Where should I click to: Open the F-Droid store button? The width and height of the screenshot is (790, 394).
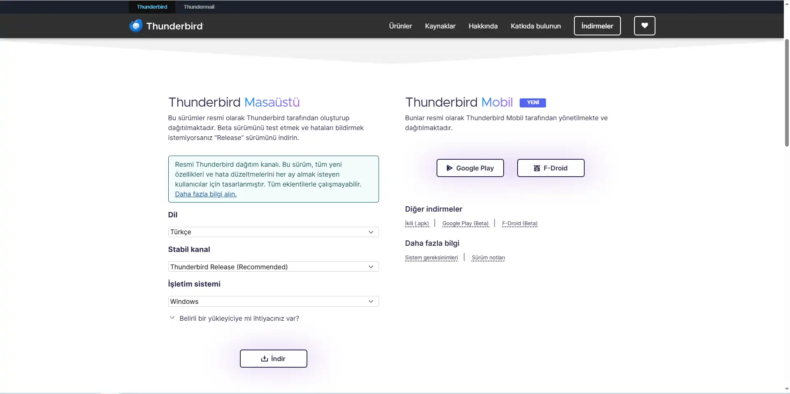[x=551, y=168]
